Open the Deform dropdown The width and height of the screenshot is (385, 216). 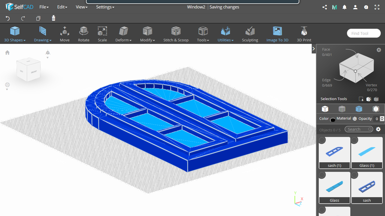point(123,34)
